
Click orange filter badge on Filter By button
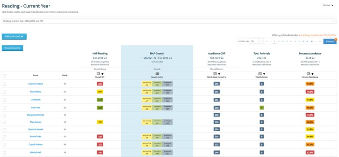336,40
